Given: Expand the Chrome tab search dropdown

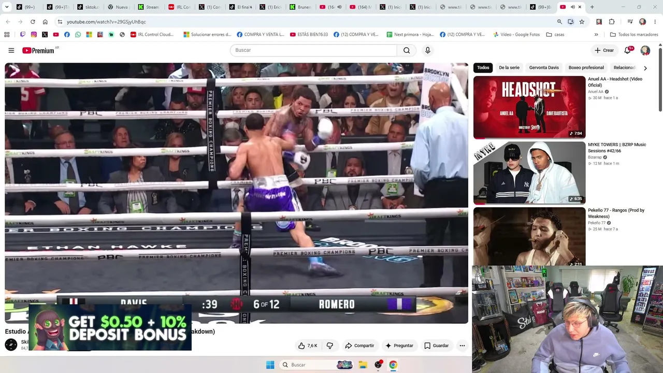Looking at the screenshot, I should [7, 7].
